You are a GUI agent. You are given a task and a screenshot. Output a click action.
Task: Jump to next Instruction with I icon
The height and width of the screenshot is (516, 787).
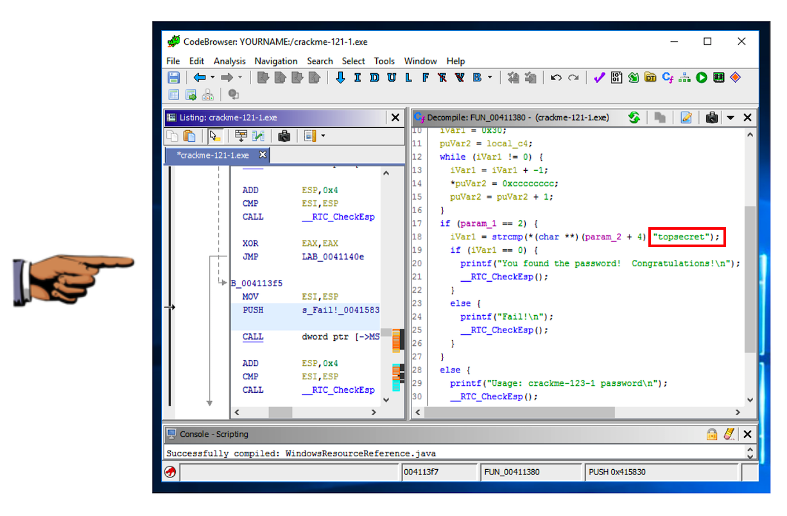[357, 78]
